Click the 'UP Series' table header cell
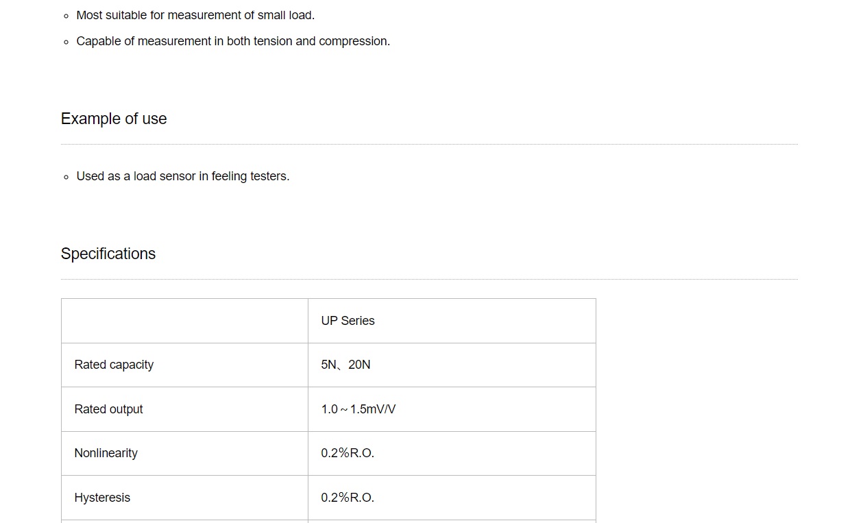Screen dimensions: 852x523 tap(452, 321)
